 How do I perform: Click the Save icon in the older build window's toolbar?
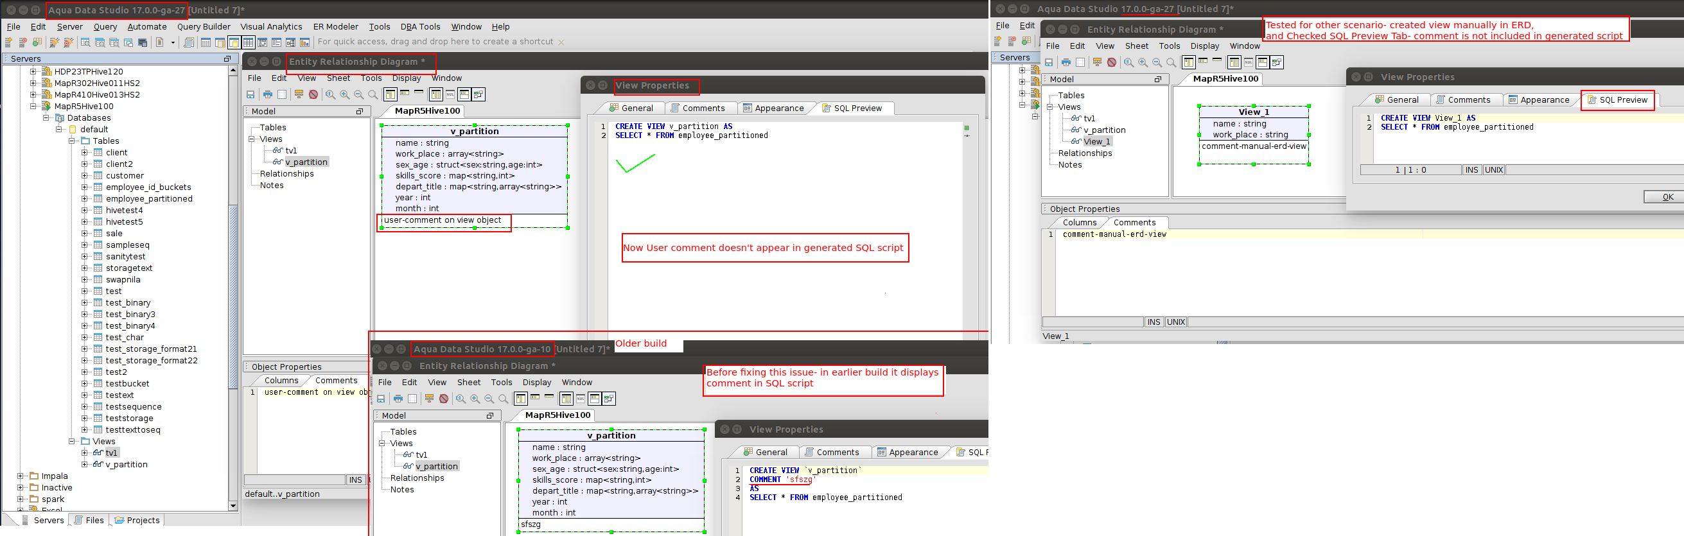pos(381,399)
